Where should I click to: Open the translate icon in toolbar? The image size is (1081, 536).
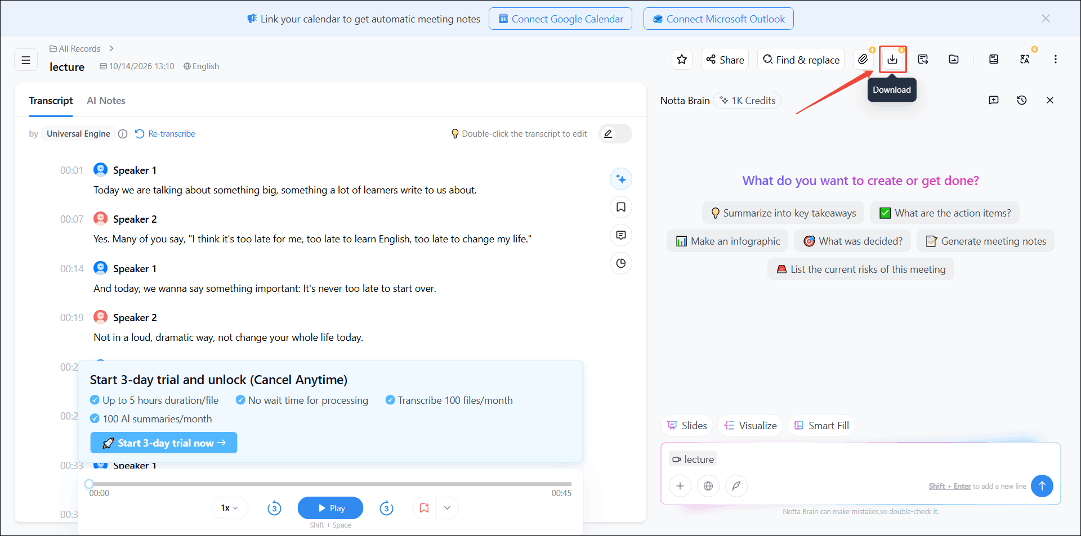tap(1025, 59)
